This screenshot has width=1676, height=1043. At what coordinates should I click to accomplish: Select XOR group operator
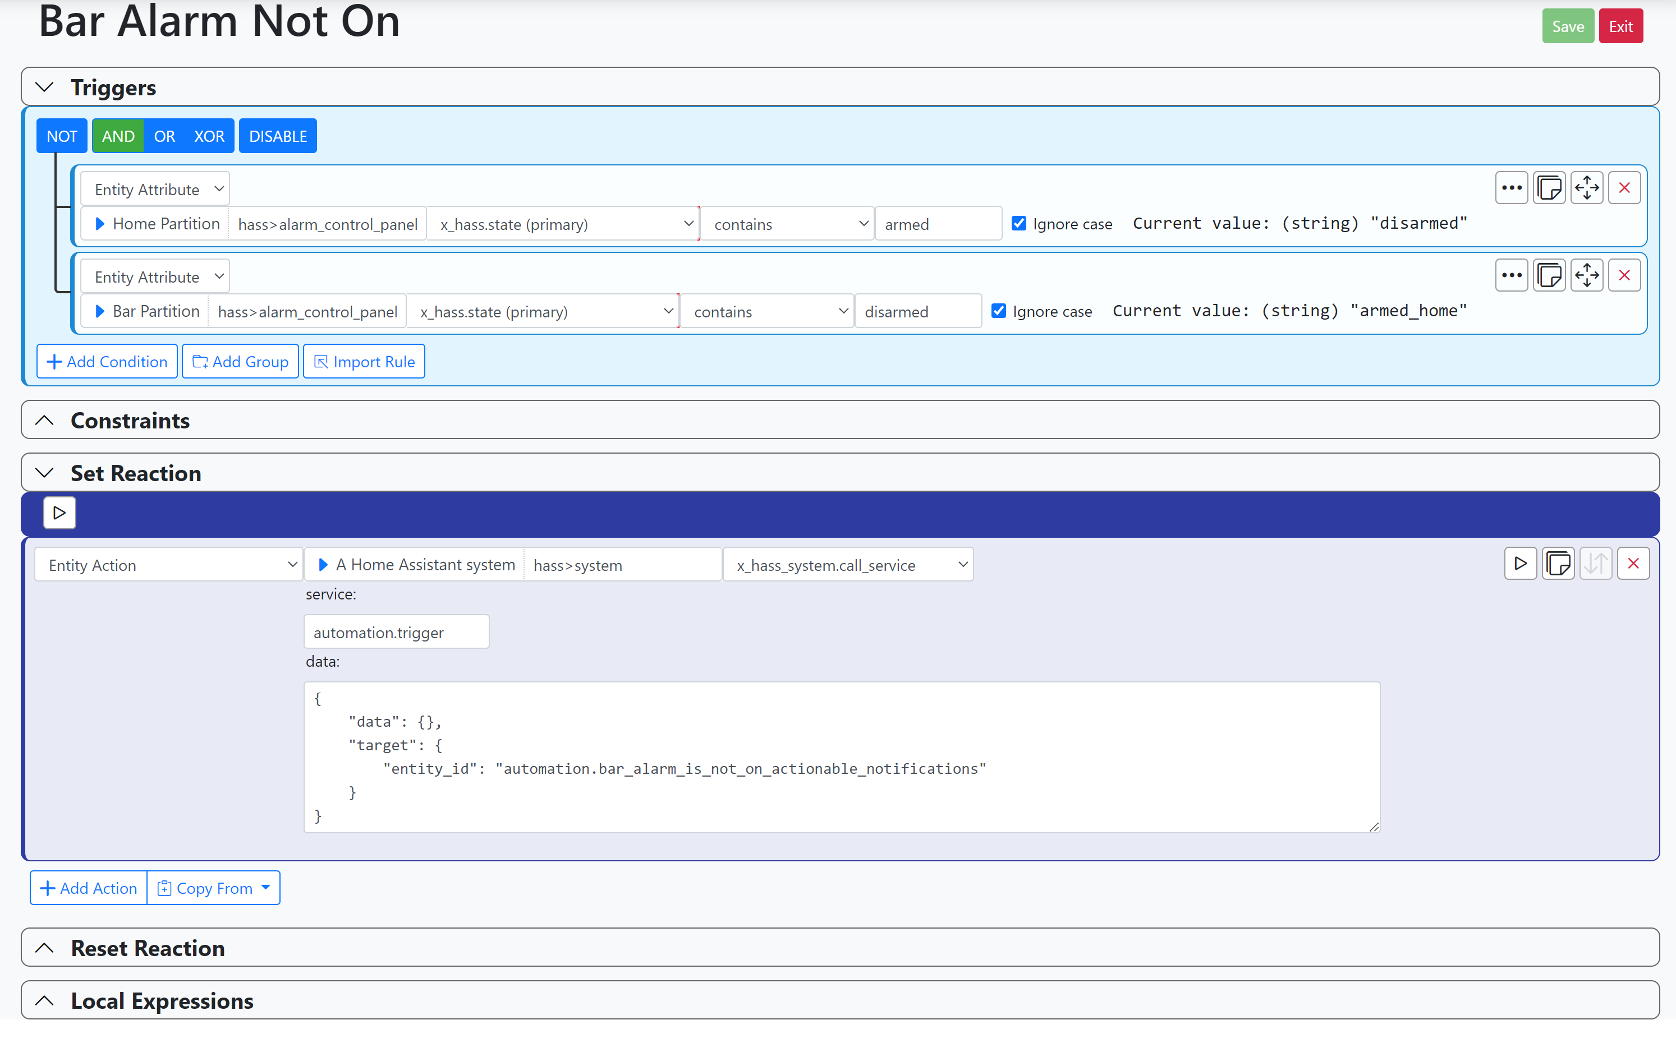(209, 136)
